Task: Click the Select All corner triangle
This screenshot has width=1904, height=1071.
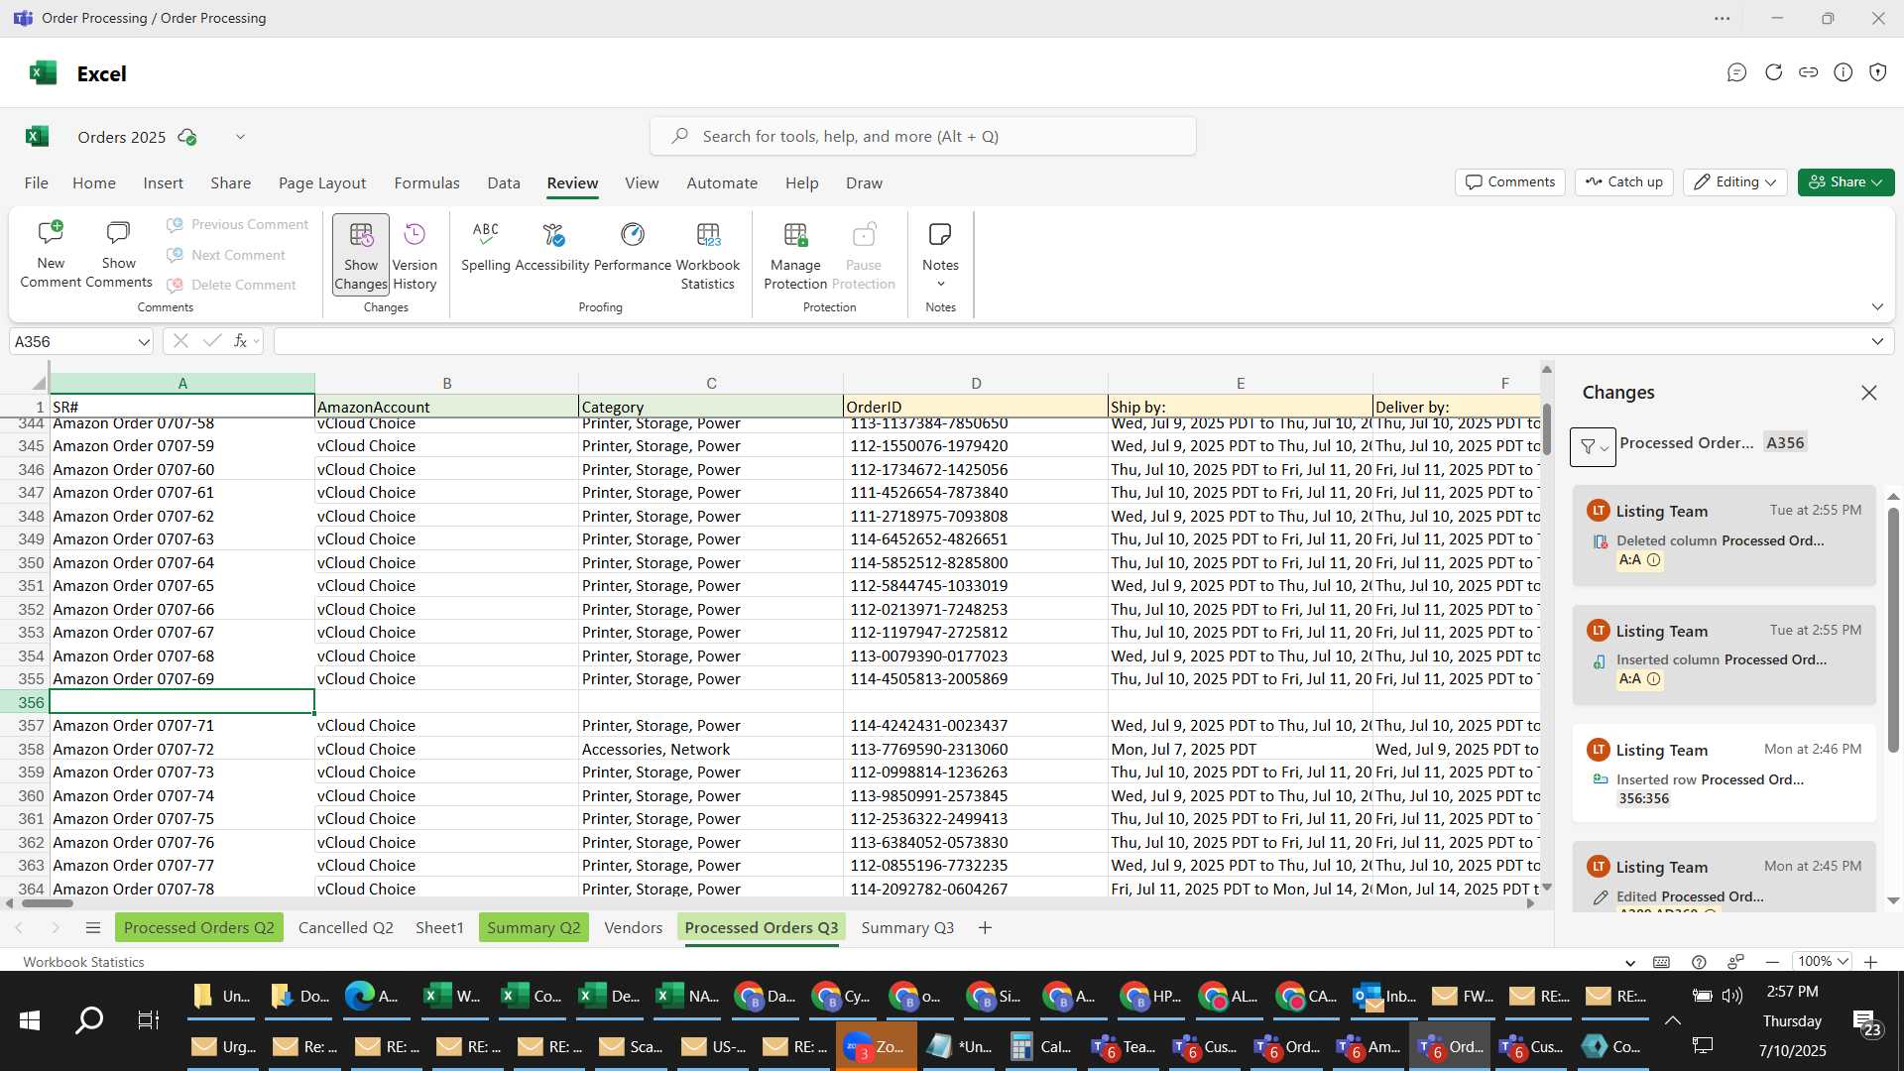Action: (x=39, y=383)
